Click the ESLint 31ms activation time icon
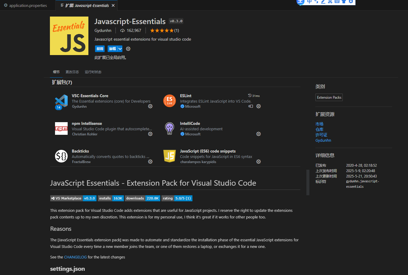Screen dimensions: 408x275 tap(250, 96)
